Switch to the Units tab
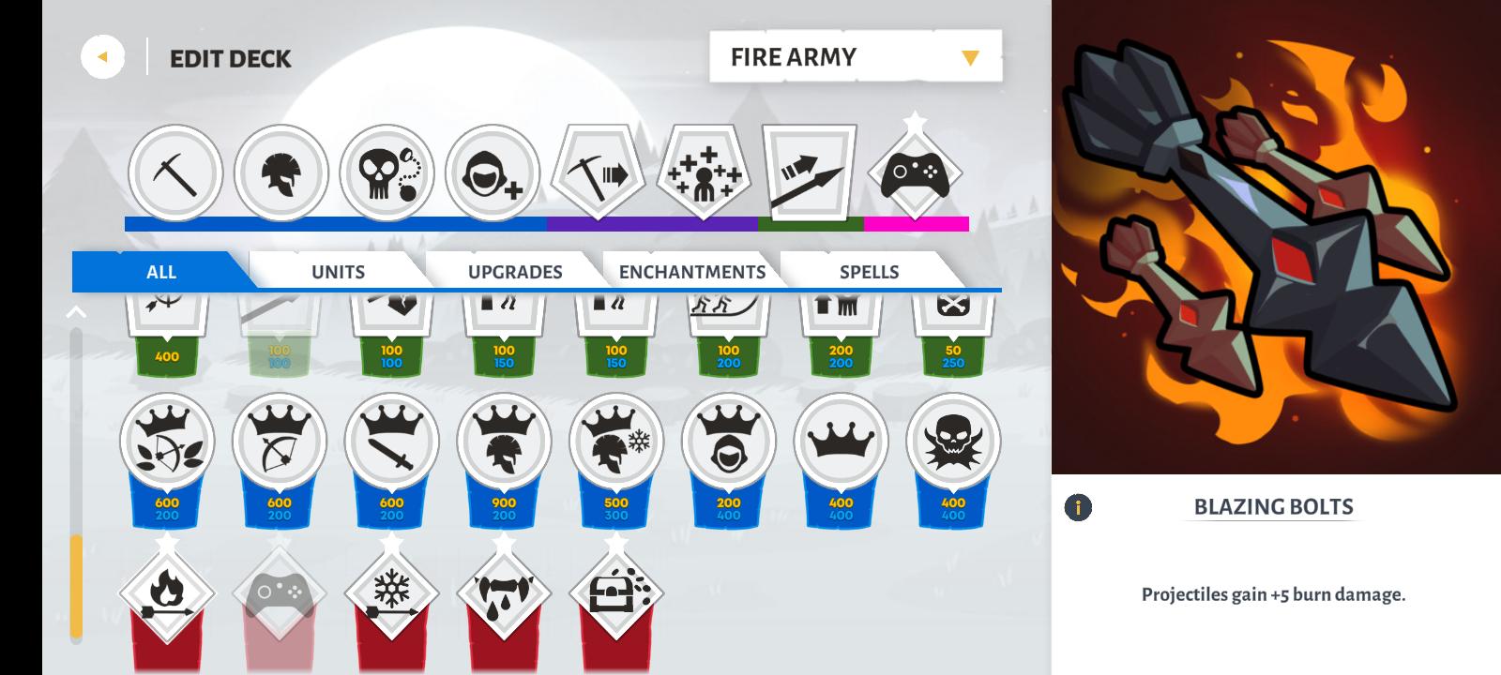1501x675 pixels. pos(338,272)
